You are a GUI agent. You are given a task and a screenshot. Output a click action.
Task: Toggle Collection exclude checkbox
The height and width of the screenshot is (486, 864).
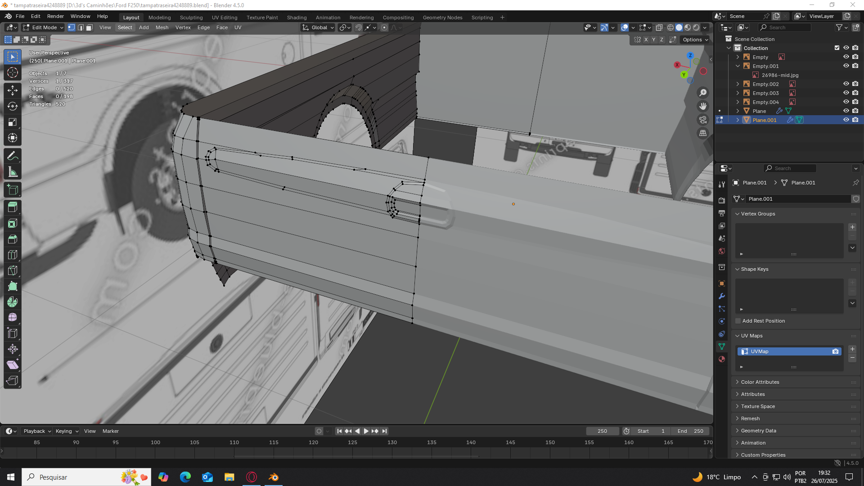tap(837, 48)
